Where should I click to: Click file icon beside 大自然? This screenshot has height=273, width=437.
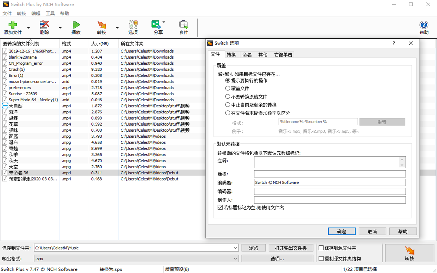pos(5,106)
